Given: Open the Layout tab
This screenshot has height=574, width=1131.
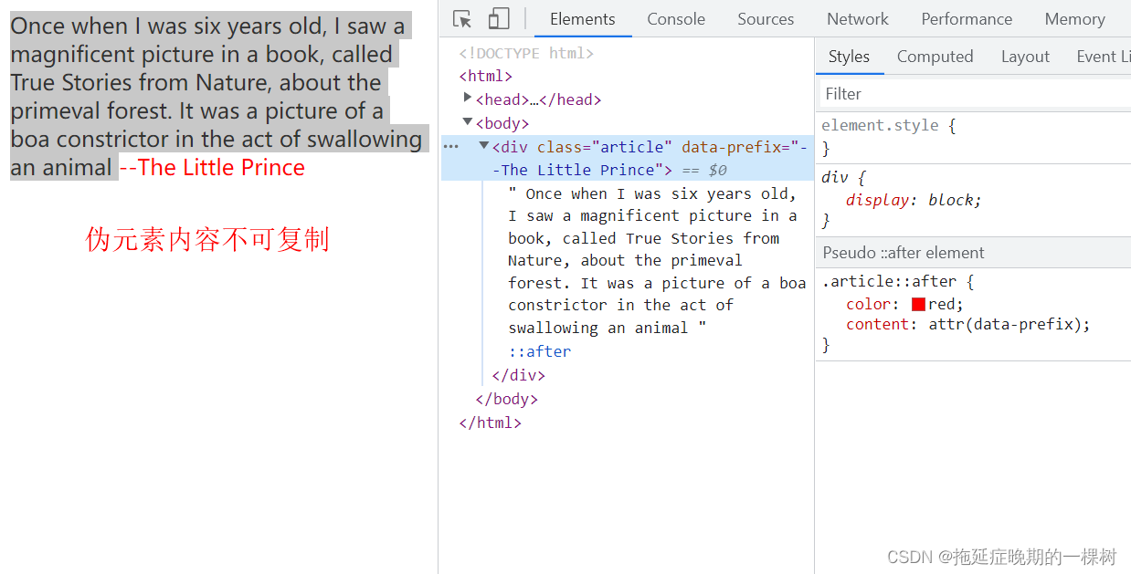Looking at the screenshot, I should coord(1025,56).
